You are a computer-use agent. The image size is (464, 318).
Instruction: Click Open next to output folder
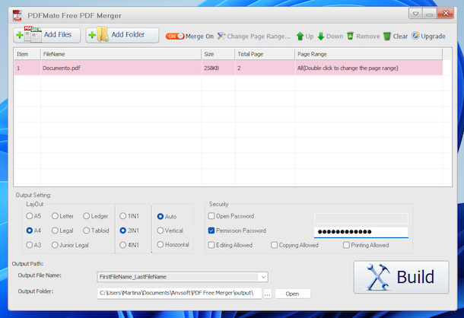click(293, 294)
